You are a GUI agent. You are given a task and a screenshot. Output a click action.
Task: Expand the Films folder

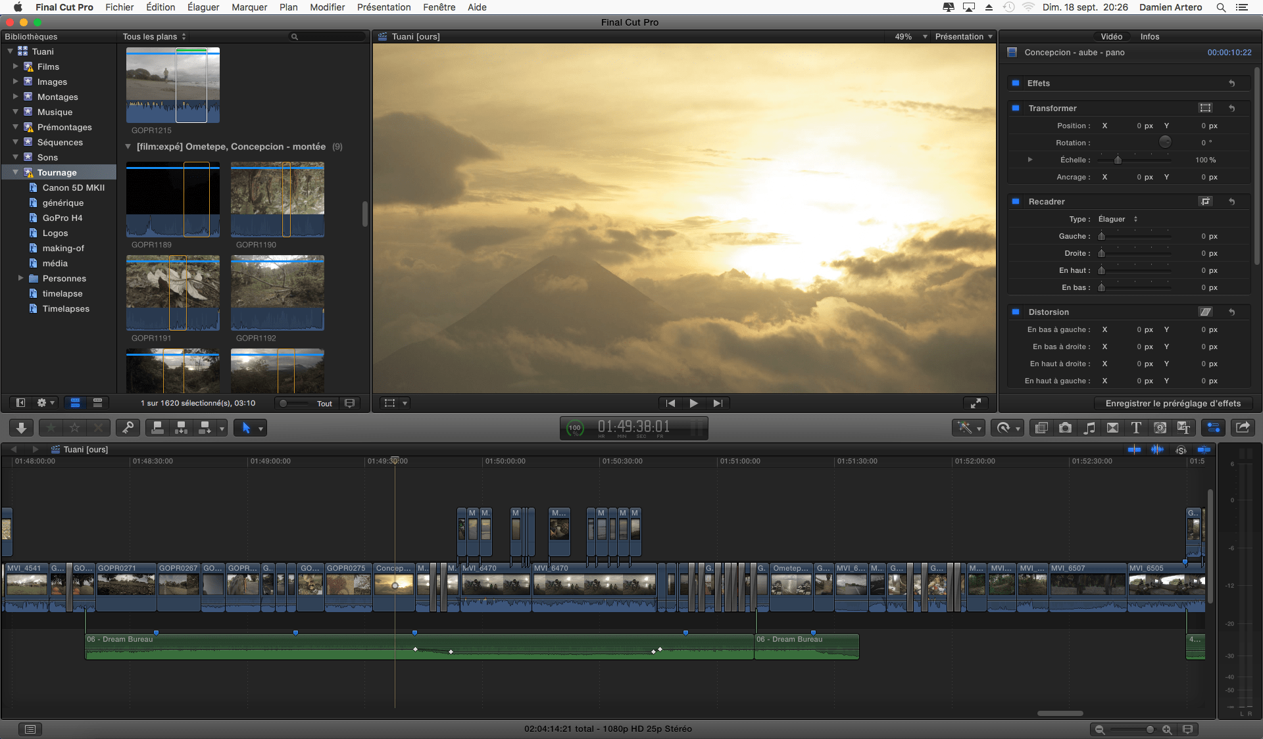coord(15,66)
